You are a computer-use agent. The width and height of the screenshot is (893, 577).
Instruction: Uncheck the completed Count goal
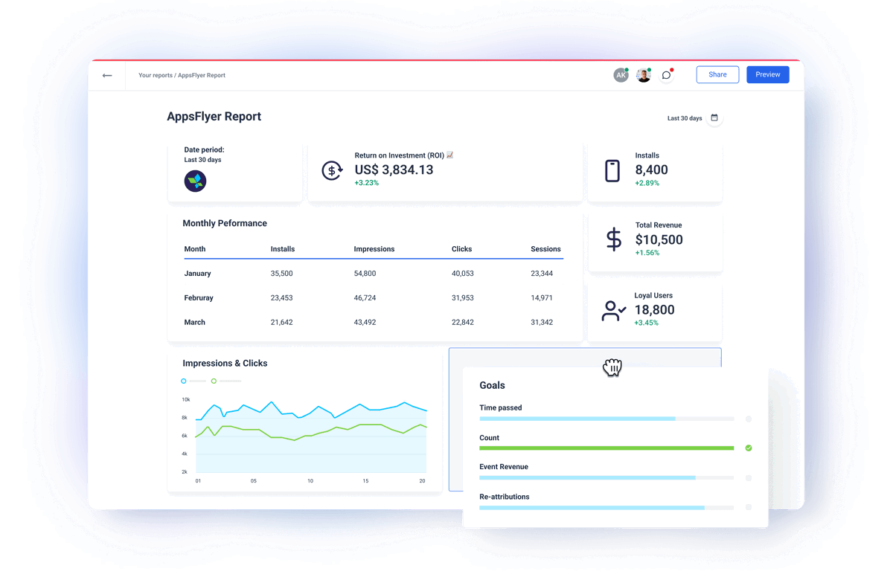click(x=749, y=448)
